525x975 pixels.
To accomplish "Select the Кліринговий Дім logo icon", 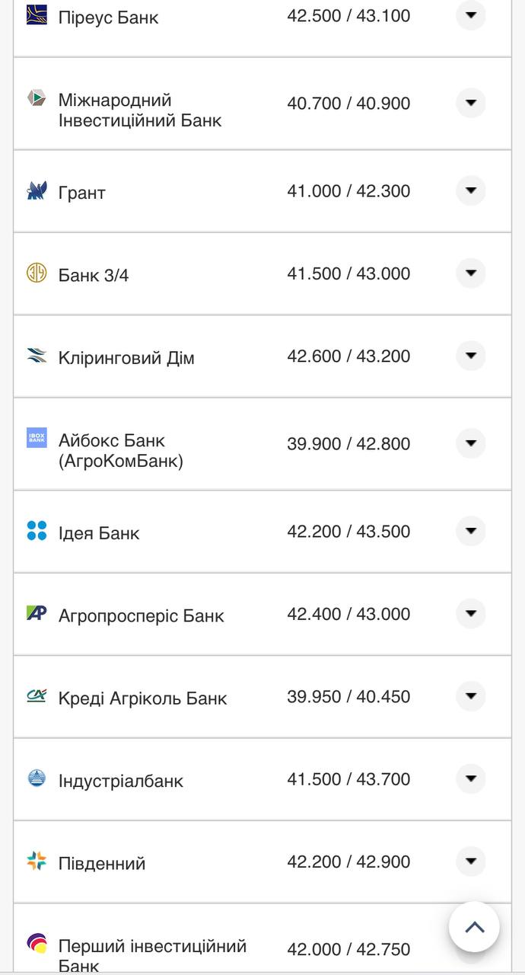I will coord(36,355).
